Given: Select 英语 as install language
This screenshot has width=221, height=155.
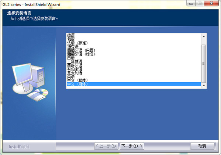Looking at the screenshot, I should [x=134, y=77].
